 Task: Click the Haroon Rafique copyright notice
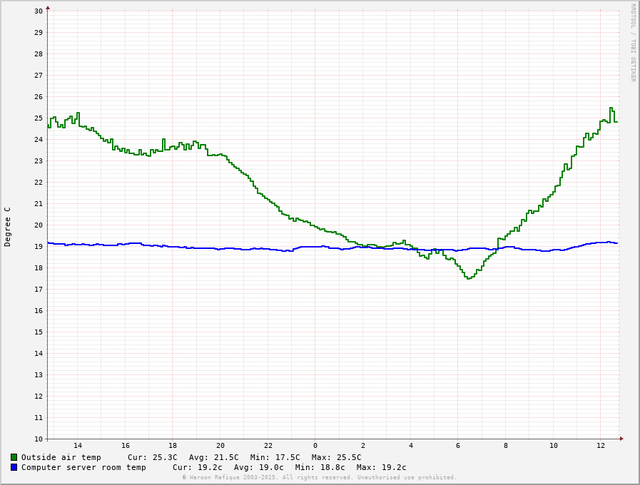coord(319,477)
